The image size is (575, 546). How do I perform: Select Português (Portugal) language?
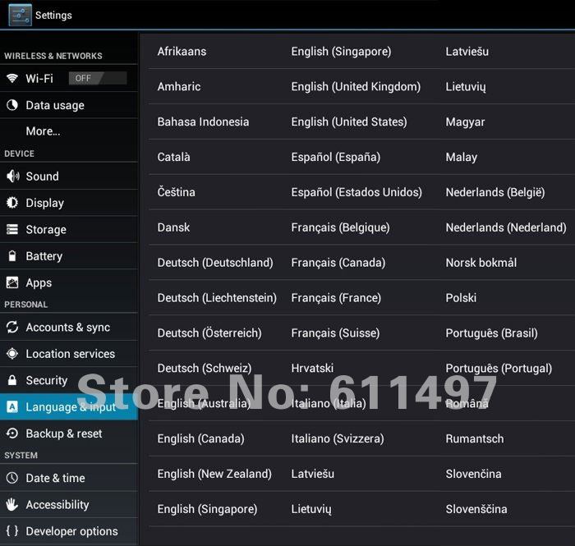[499, 369]
